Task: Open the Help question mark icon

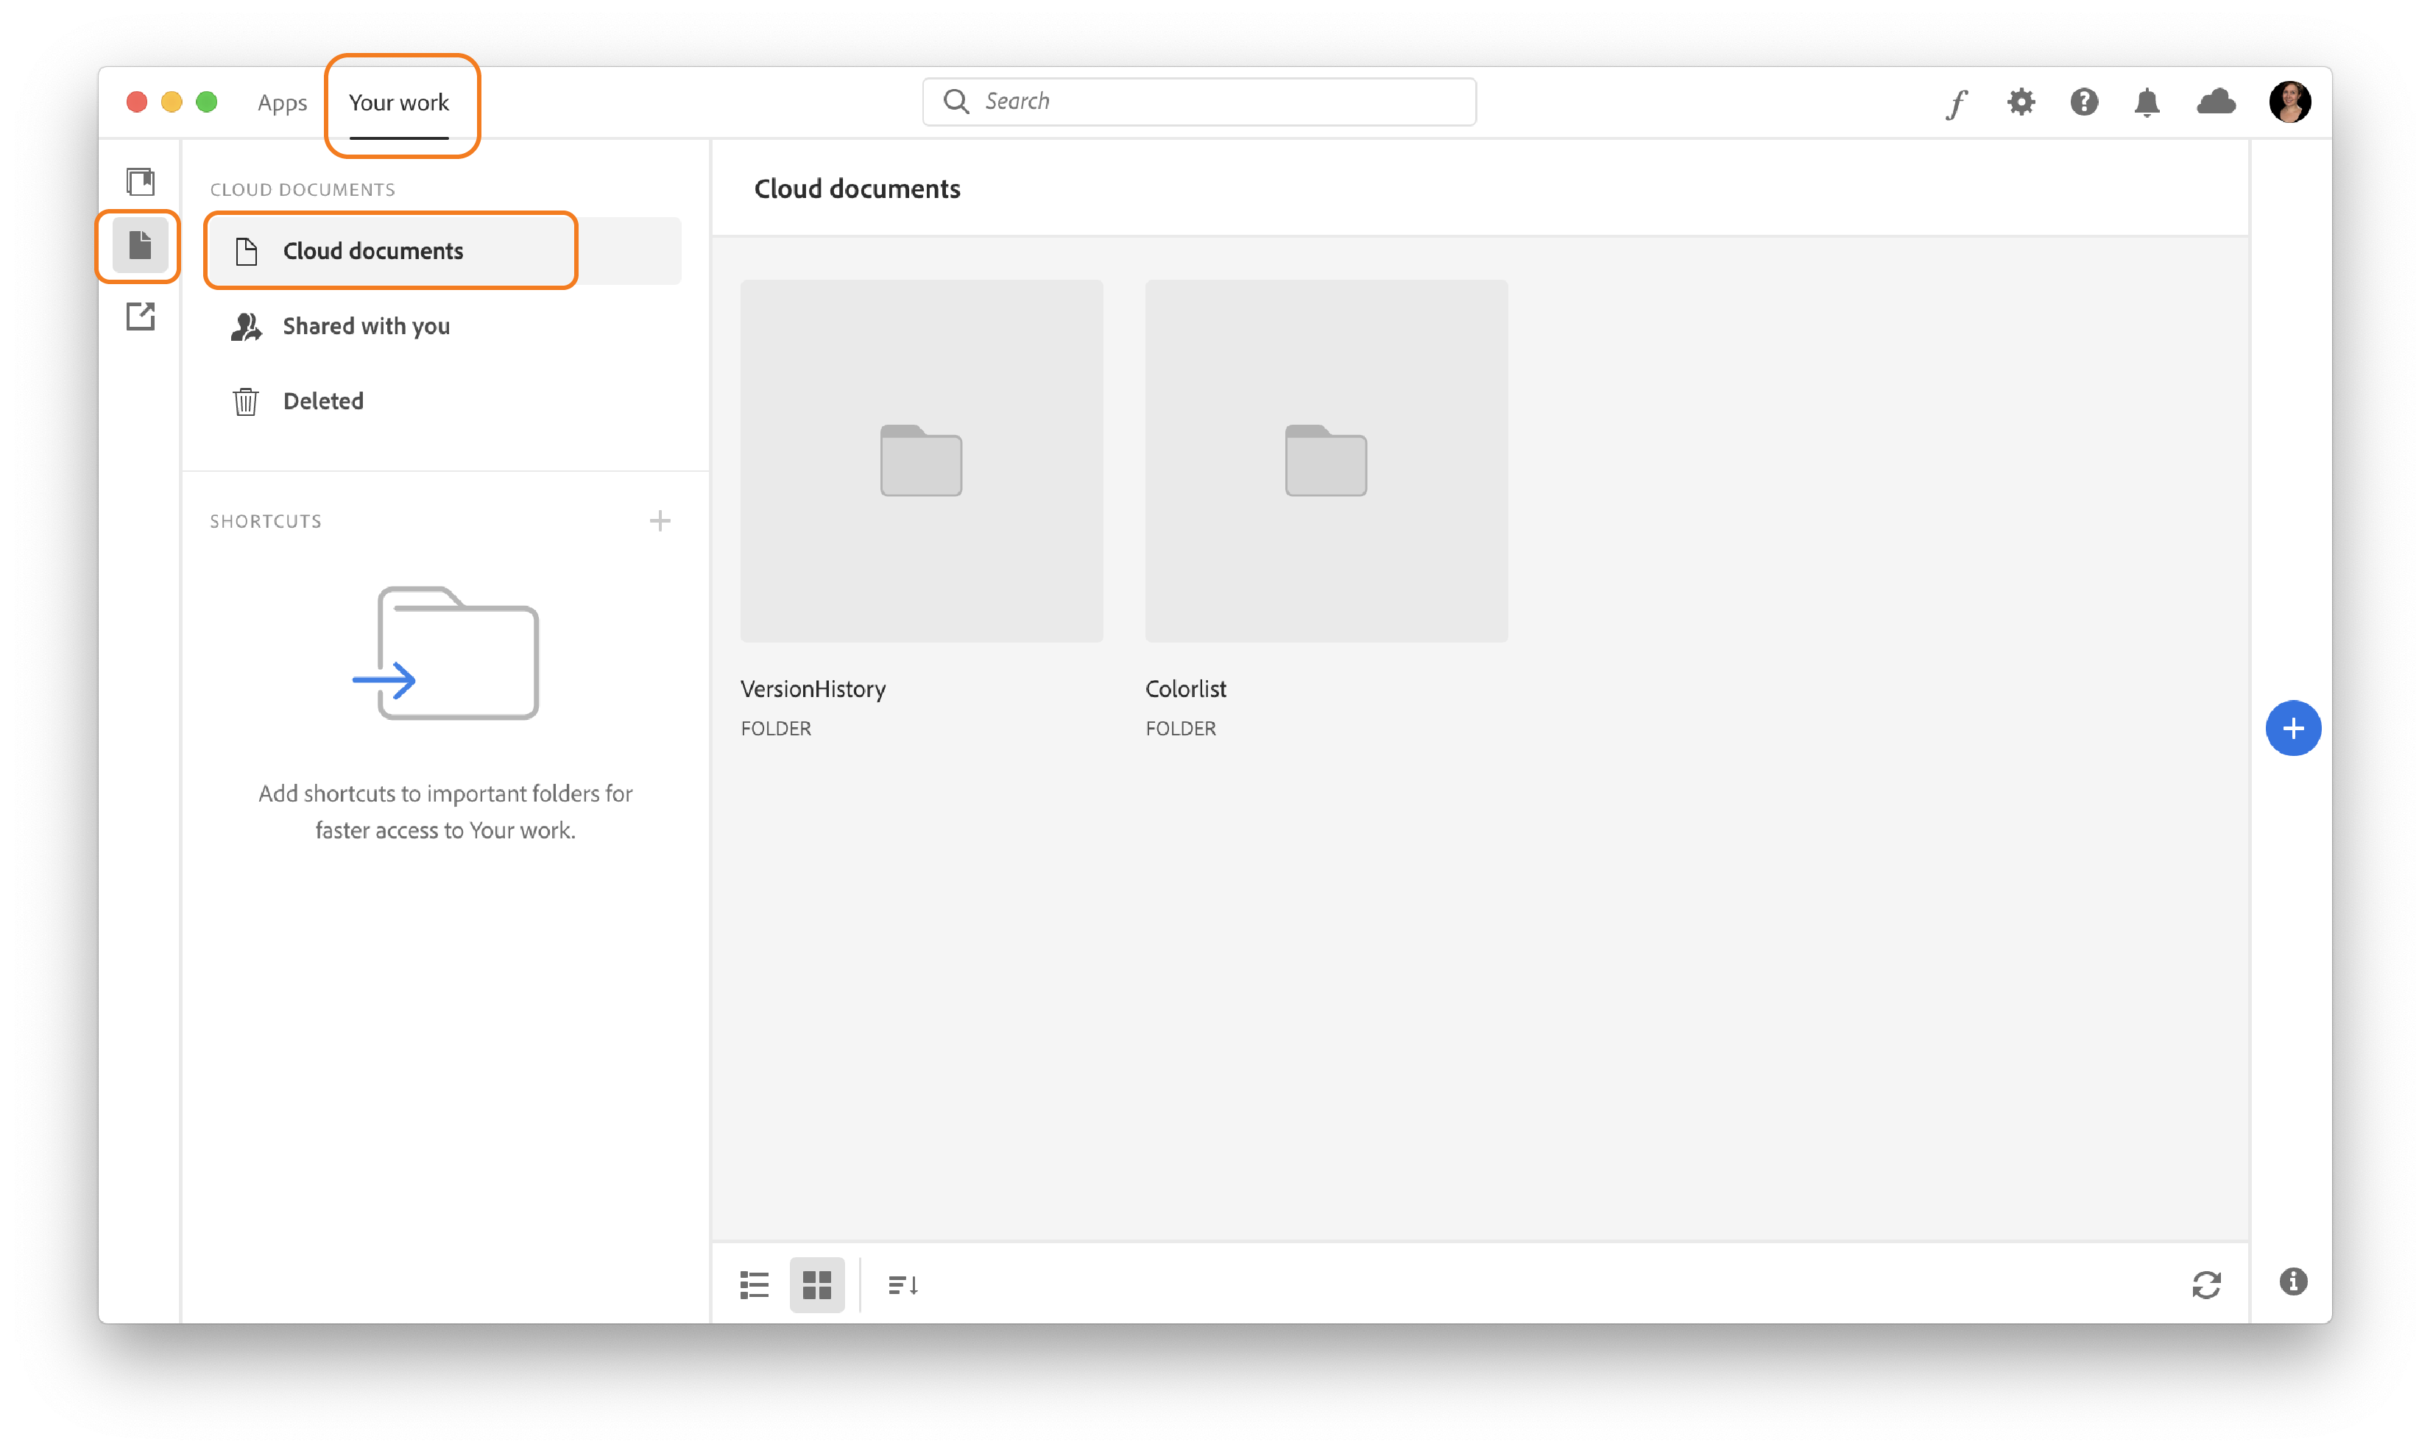Action: tap(2083, 102)
